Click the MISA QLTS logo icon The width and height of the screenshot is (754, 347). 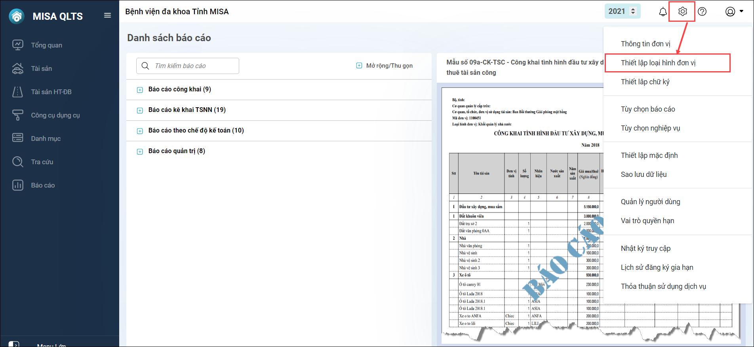[17, 16]
